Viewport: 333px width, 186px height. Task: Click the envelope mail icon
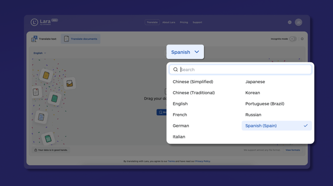click(x=70, y=83)
